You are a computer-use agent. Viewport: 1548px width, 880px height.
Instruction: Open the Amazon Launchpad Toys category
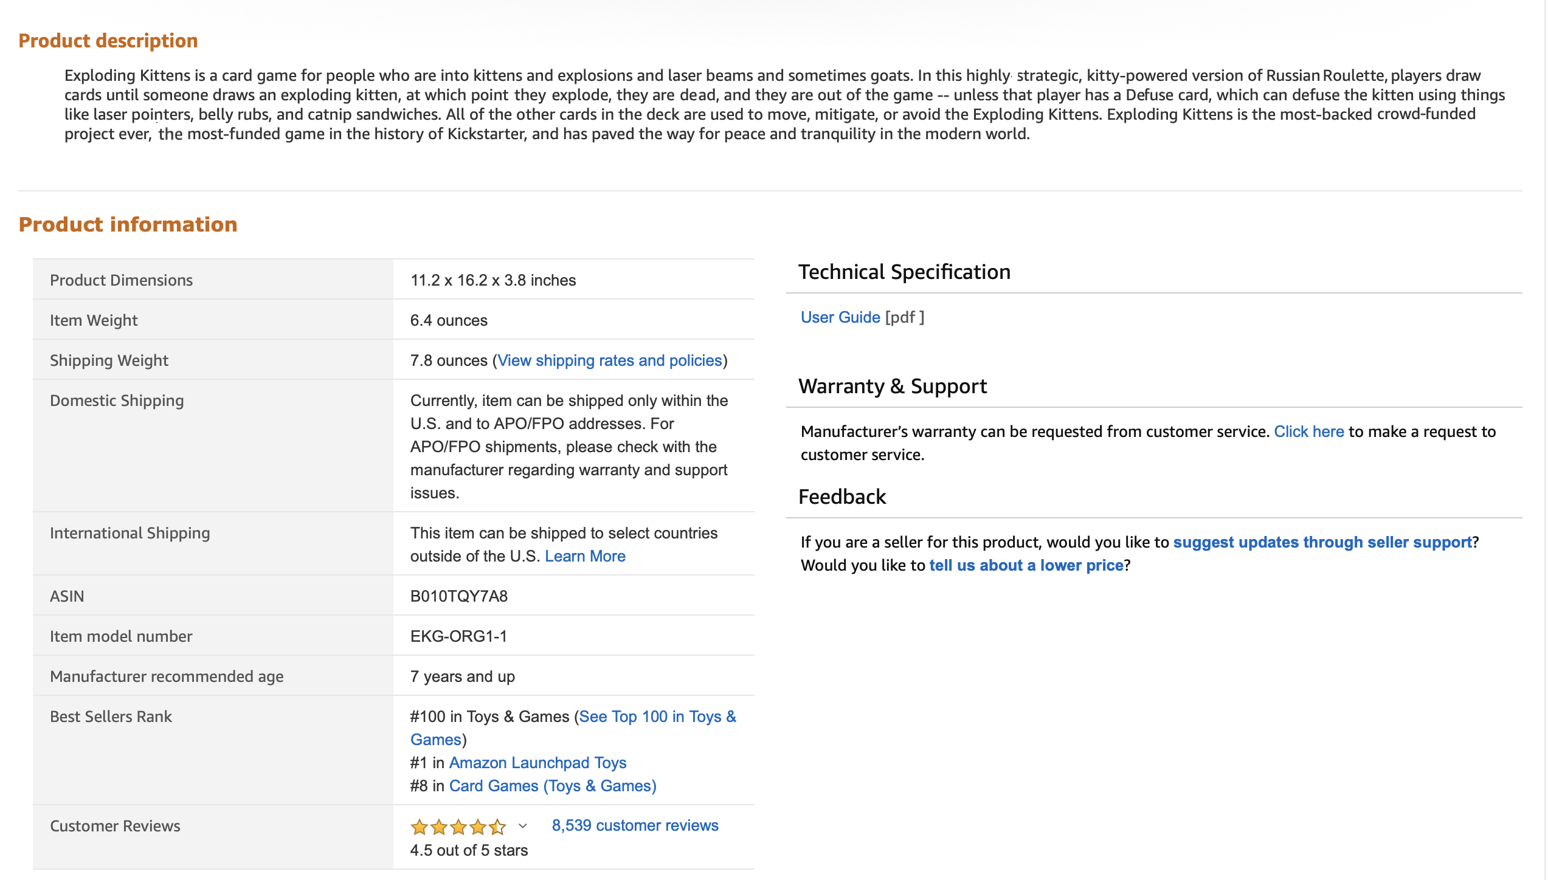click(537, 763)
